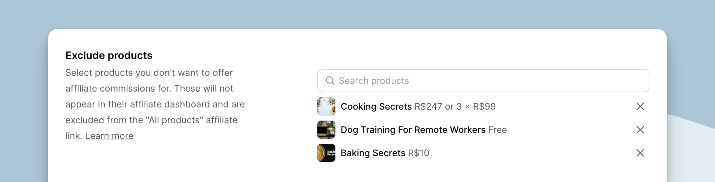The image size is (715, 182).
Task: Click the R$247 or 3 × R$99 price
Action: point(455,106)
